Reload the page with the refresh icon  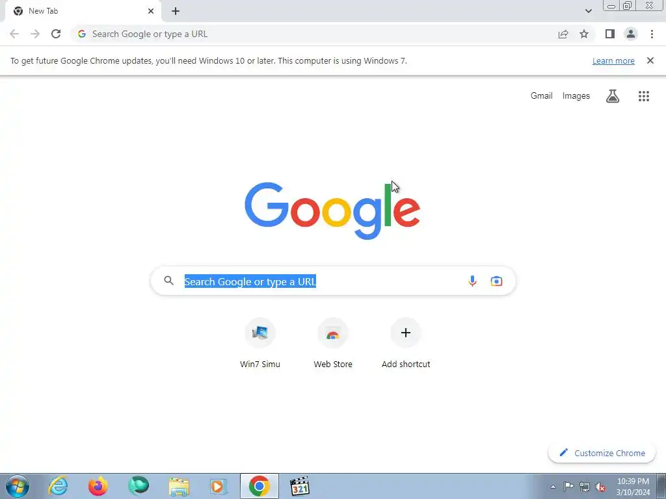tap(56, 34)
